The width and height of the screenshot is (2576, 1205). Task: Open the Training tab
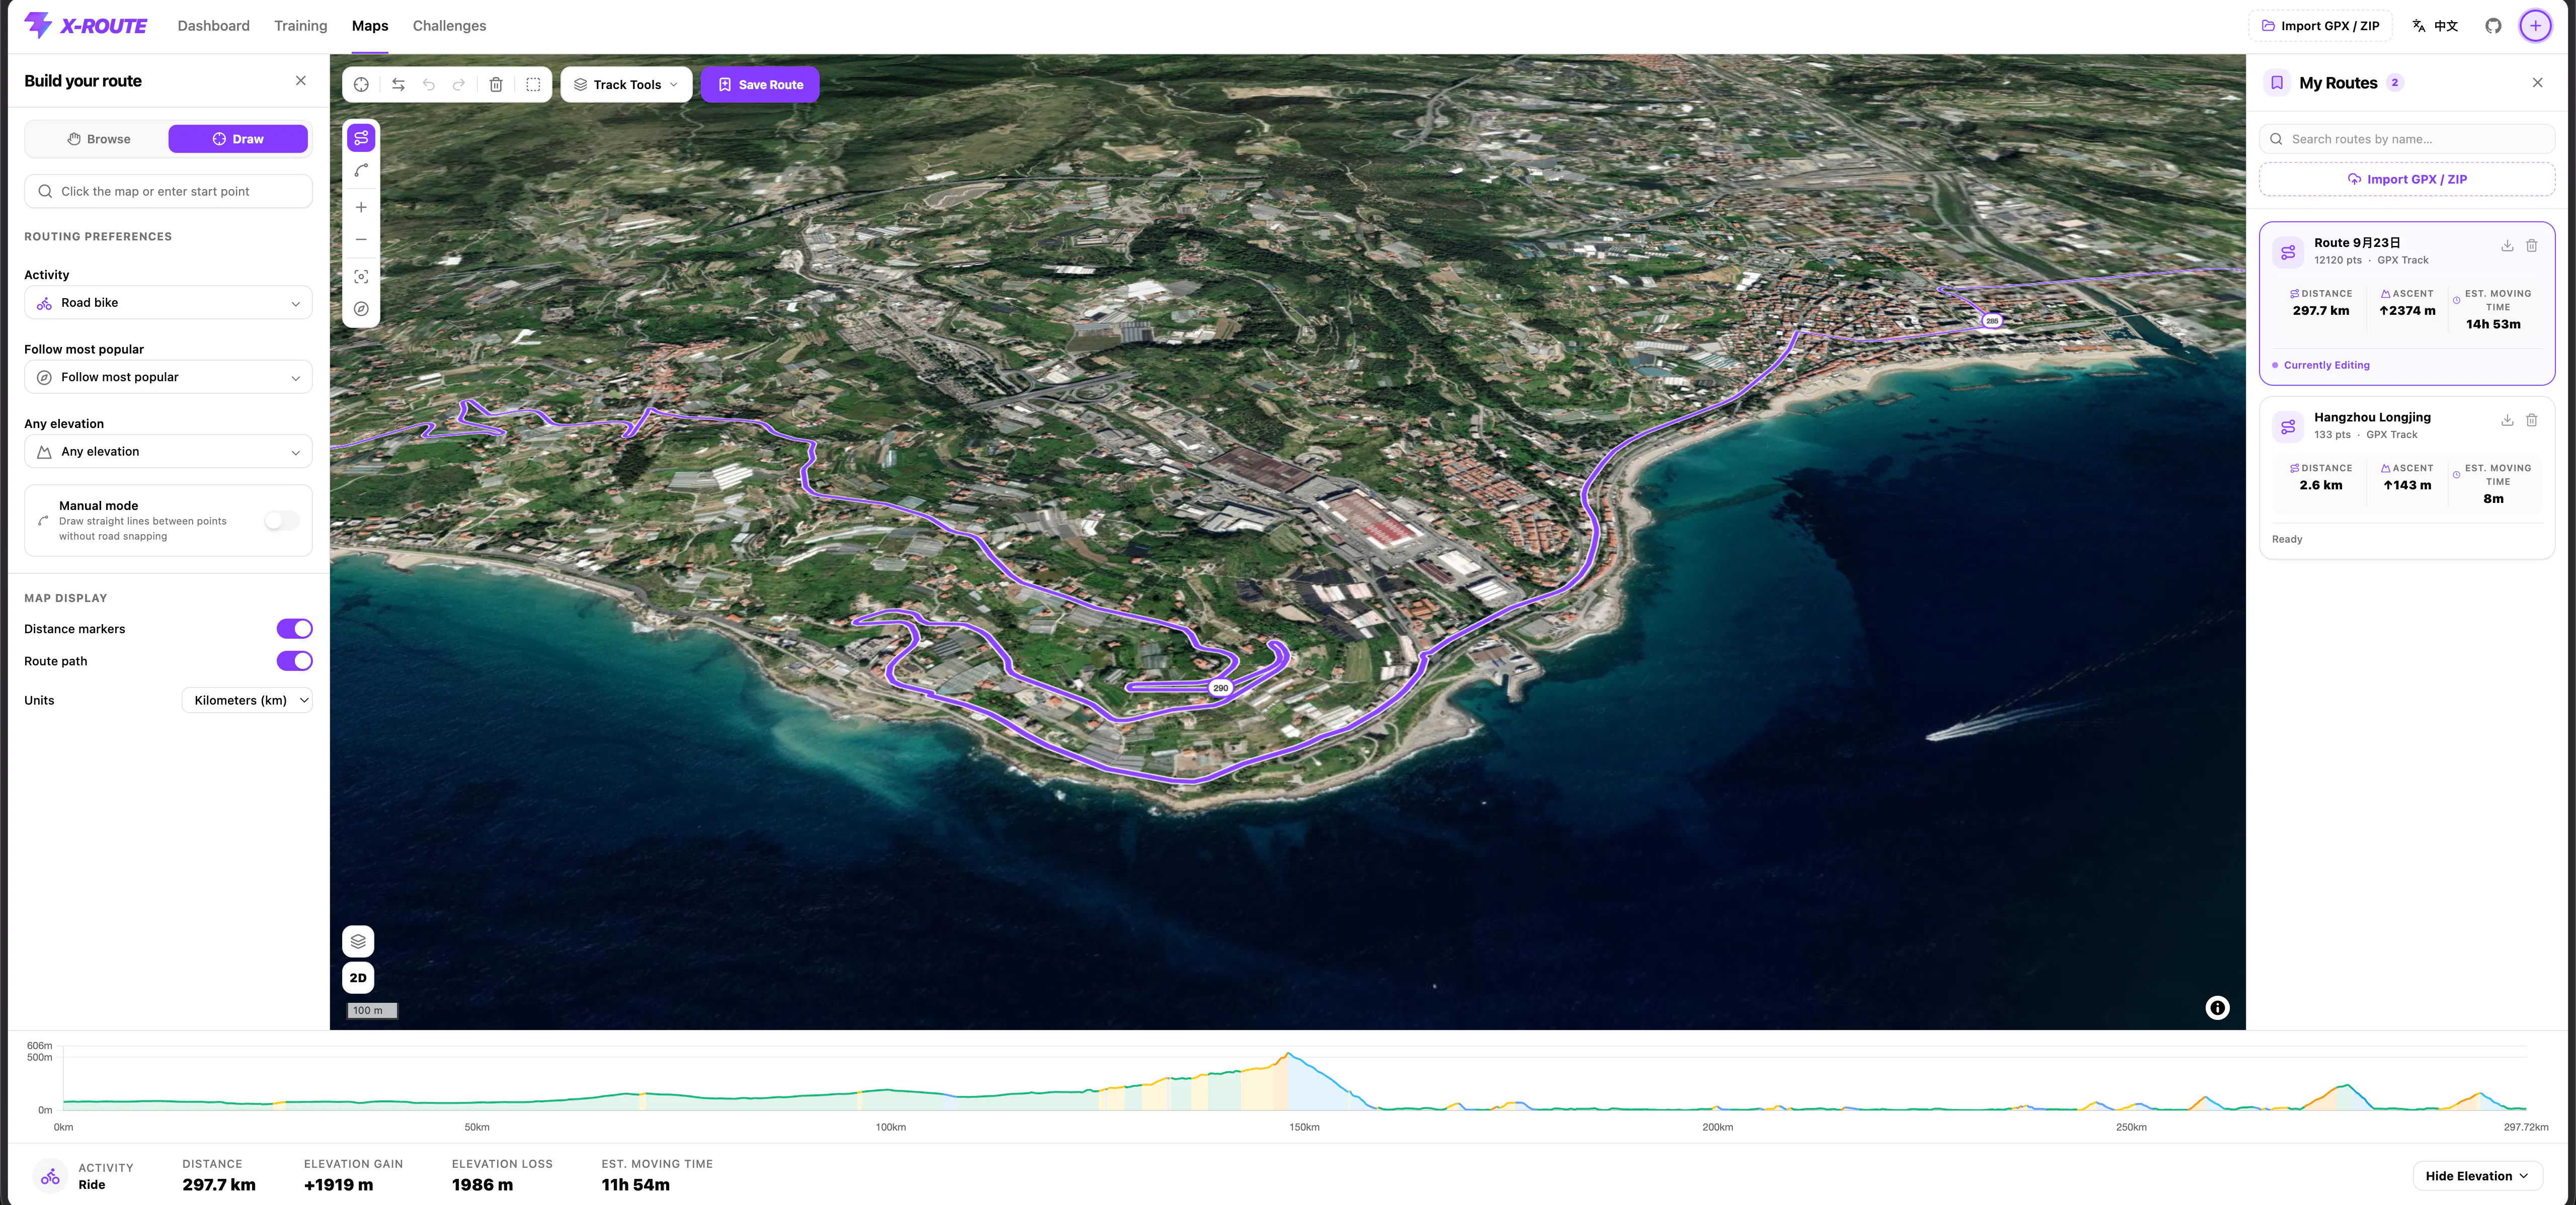click(301, 26)
